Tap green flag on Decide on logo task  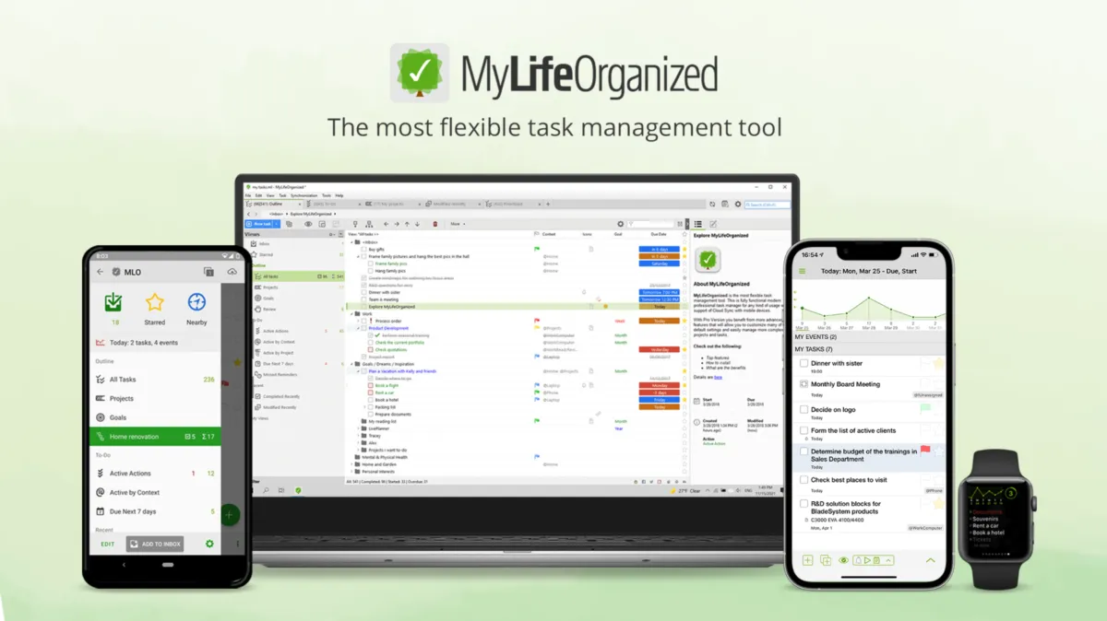(x=925, y=409)
